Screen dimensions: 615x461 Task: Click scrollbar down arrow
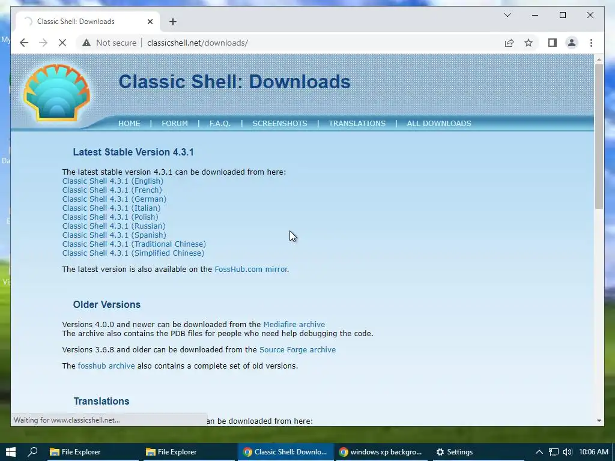[599, 421]
